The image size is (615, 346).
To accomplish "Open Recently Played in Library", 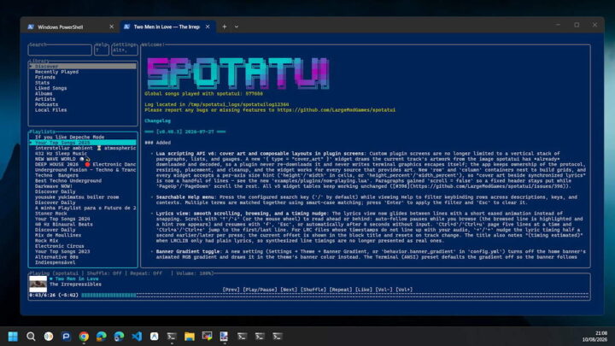I will coord(56,72).
